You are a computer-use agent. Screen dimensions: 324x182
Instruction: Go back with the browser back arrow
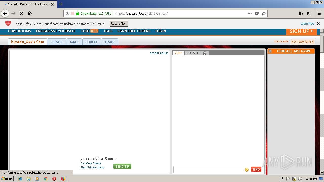[x=5, y=13]
